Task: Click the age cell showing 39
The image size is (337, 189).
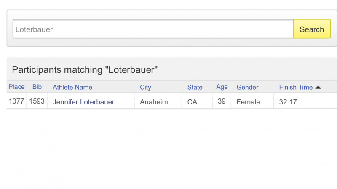Action: (222, 101)
